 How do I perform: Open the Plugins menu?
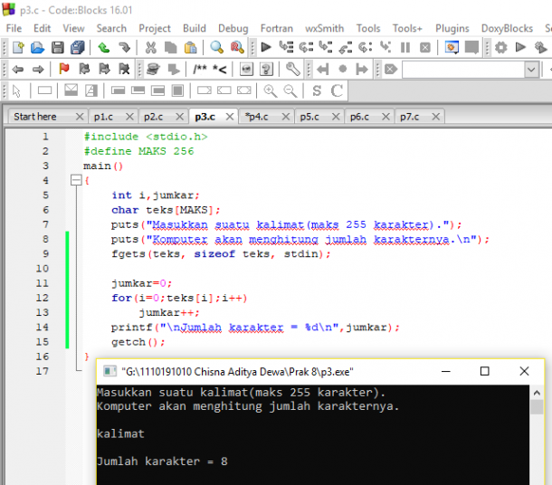[452, 28]
